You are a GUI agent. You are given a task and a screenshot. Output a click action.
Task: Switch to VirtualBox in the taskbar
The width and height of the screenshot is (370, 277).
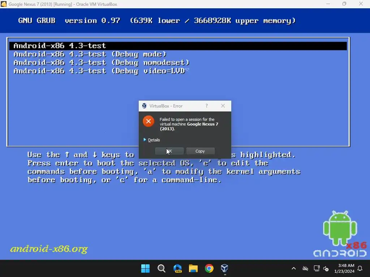pyautogui.click(x=225, y=268)
